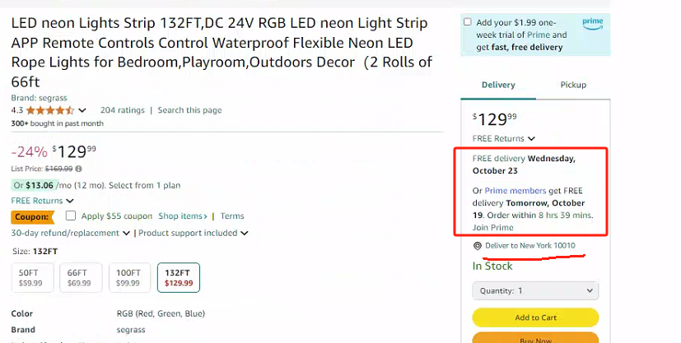Check the Apply $55 coupon checkbox

[71, 216]
